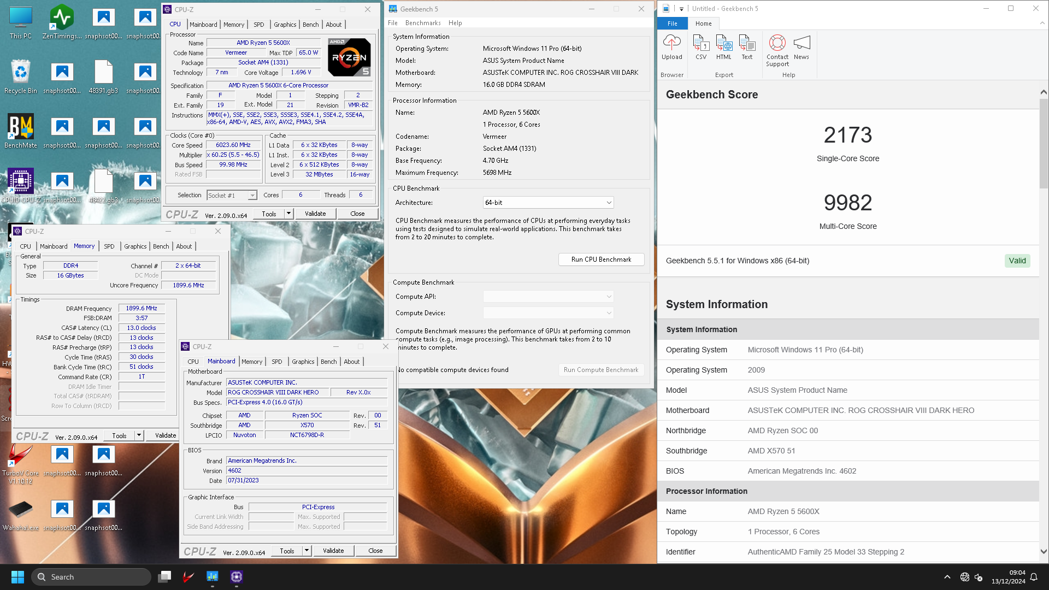Click CPU-Z taskbar icon
This screenshot has width=1049, height=590.
(x=237, y=577)
